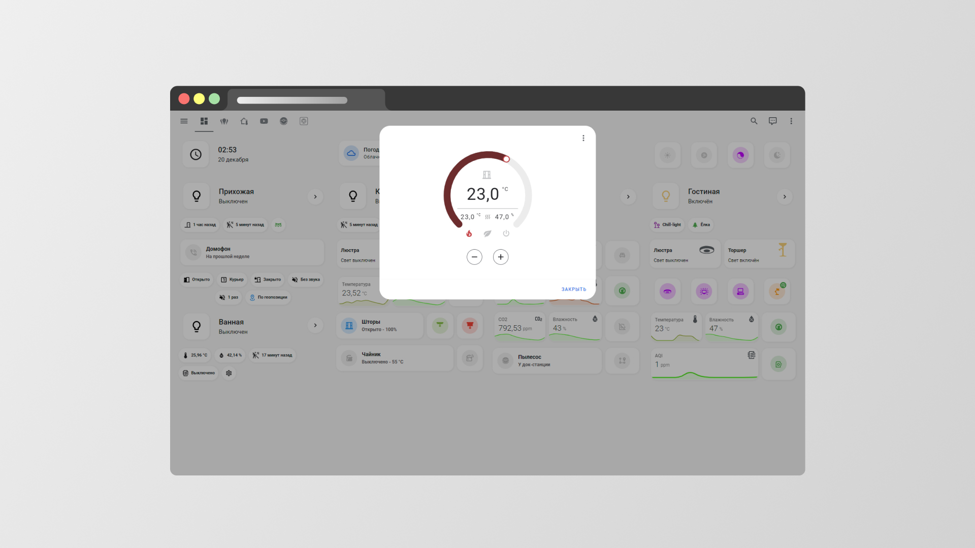Viewport: 975px width, 548px height.
Task: Click the purple ceiling light round button
Action: click(667, 291)
